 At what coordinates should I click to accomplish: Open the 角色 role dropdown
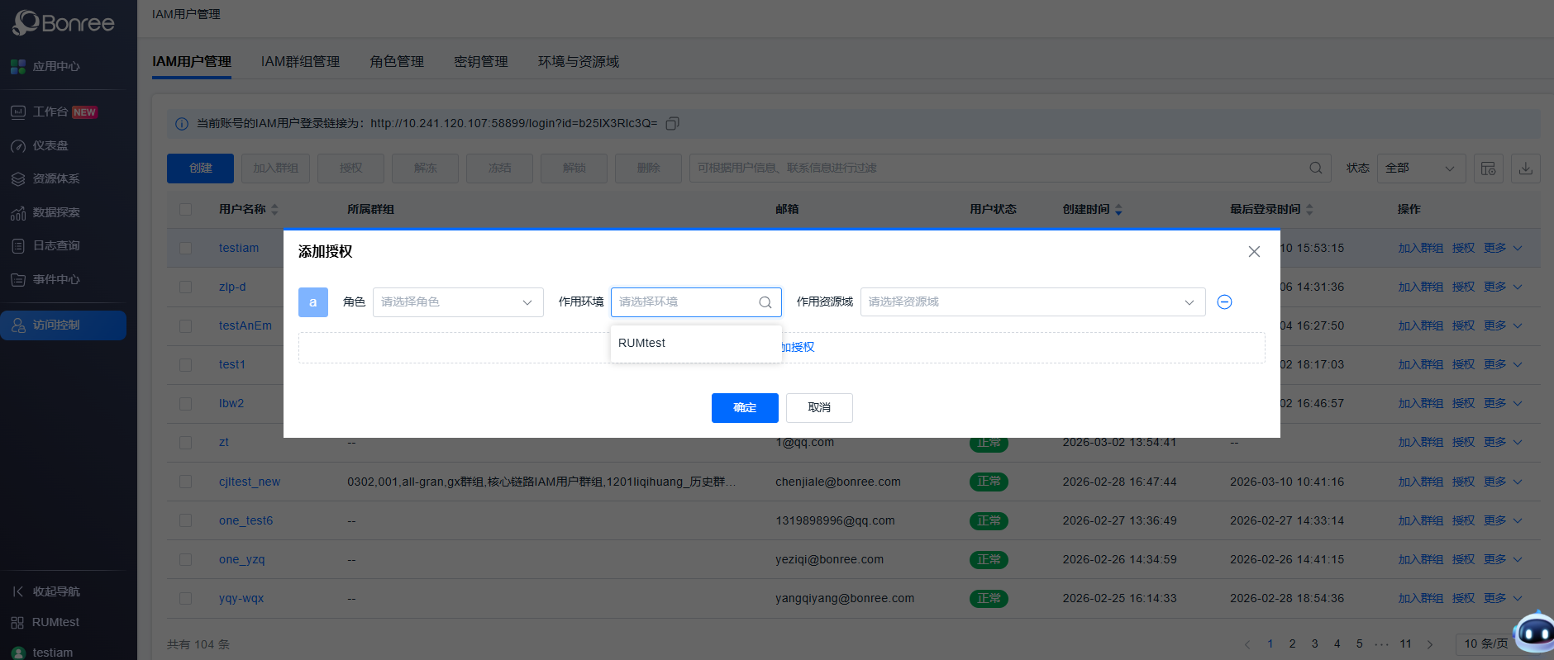tap(458, 302)
